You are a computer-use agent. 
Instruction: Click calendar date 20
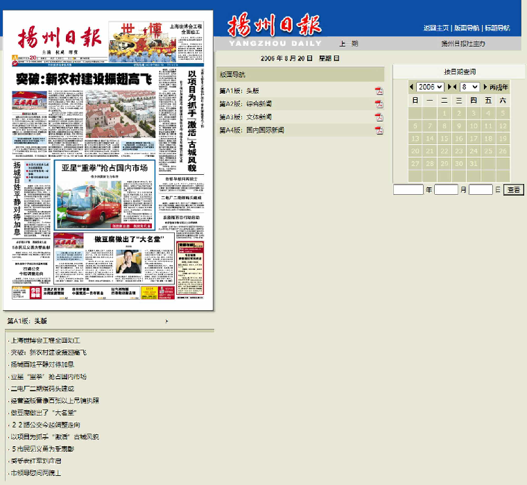point(415,151)
